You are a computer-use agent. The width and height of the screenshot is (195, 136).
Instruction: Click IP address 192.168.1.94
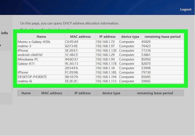click(105, 59)
